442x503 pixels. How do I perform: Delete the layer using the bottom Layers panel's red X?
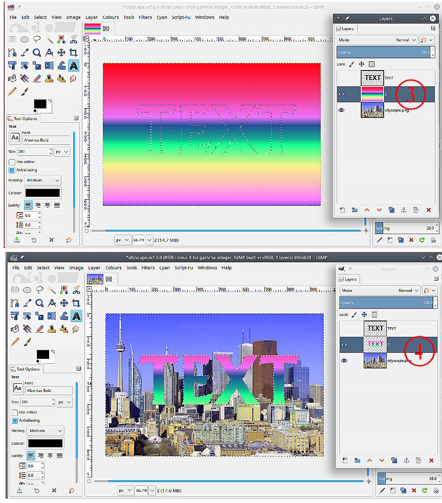(431, 460)
